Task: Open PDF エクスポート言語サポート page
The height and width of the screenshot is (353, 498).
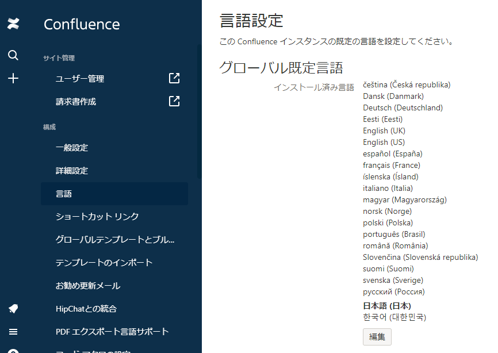Action: click(x=113, y=332)
